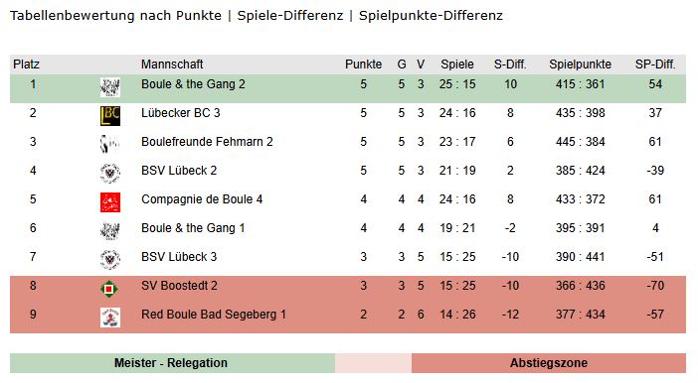Click the Boule & the Gang 2 team logo
This screenshot has width=698, height=383.
tap(110, 87)
